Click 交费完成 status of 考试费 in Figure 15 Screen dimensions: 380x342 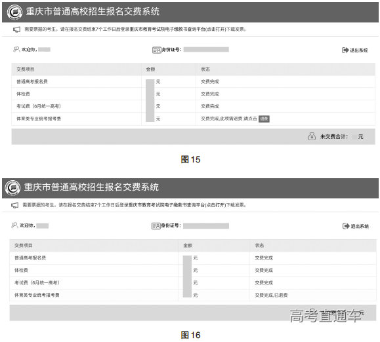pyautogui.click(x=210, y=106)
